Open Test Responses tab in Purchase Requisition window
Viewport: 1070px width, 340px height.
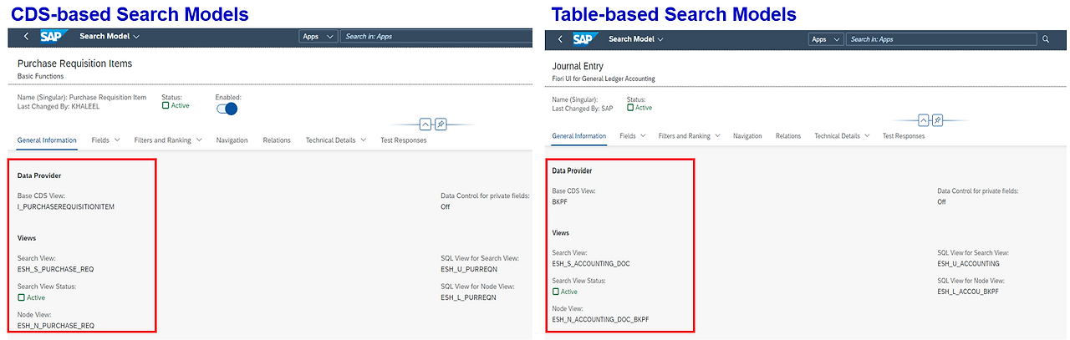pos(404,140)
